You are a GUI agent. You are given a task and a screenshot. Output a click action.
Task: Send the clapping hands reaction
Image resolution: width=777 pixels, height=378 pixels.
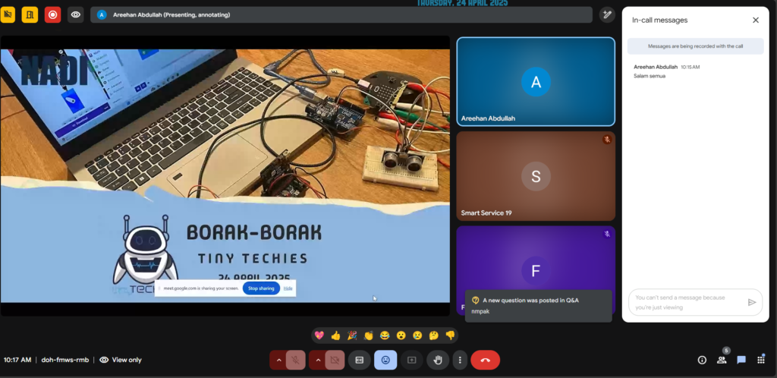(368, 335)
